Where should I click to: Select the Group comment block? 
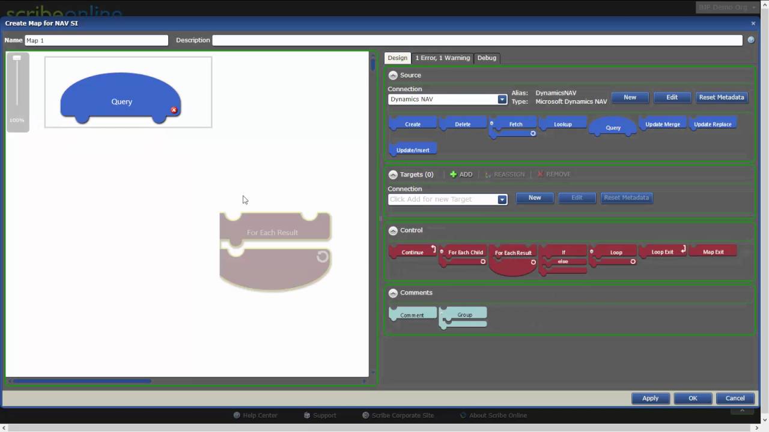tap(463, 317)
